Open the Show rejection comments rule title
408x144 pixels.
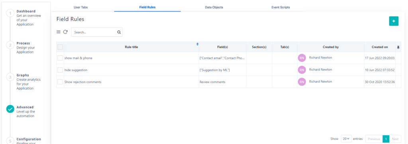pos(83,82)
